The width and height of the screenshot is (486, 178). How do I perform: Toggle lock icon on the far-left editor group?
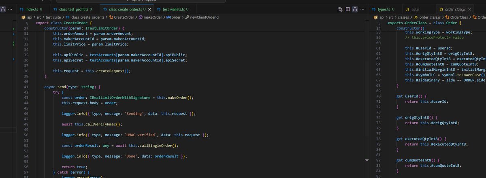coord(2,9)
